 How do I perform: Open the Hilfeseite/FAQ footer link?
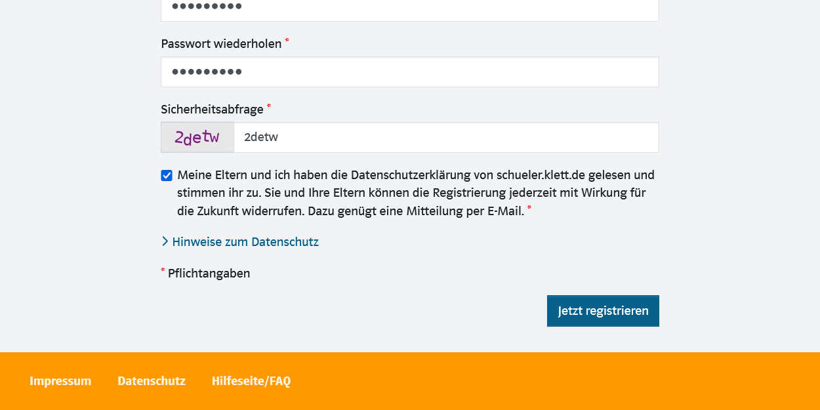[251, 381]
